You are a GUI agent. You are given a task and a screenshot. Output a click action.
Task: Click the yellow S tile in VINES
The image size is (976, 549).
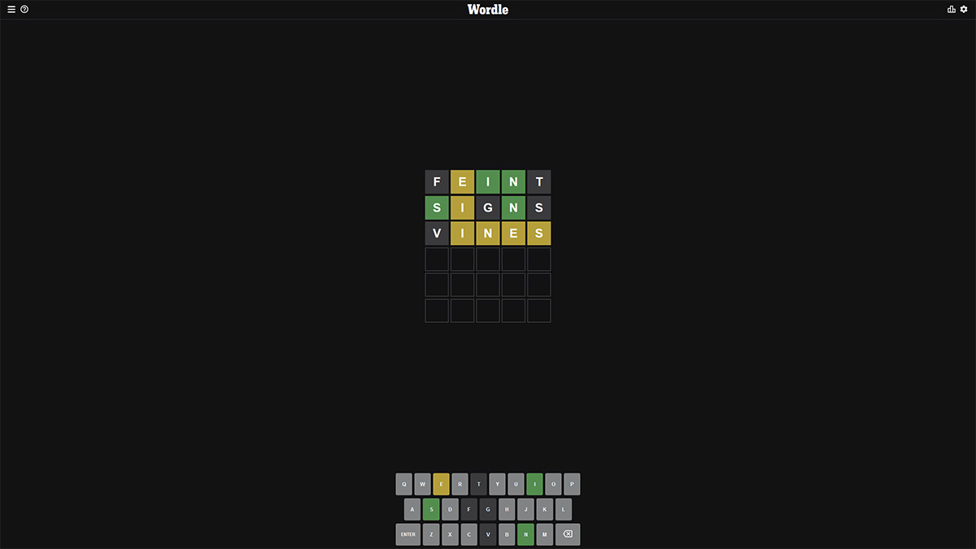tap(539, 233)
